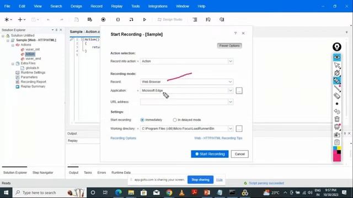353x198 pixels.
Task: Pick the black color swatch in annotation bar
Action: (x=339, y=152)
